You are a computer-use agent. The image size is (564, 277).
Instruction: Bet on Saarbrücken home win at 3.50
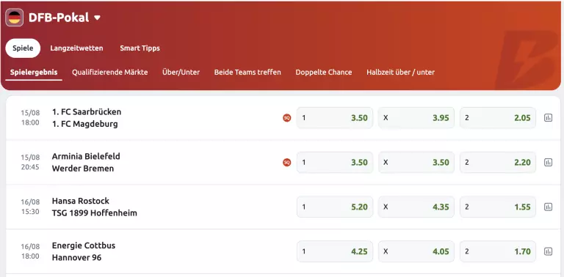tap(335, 118)
